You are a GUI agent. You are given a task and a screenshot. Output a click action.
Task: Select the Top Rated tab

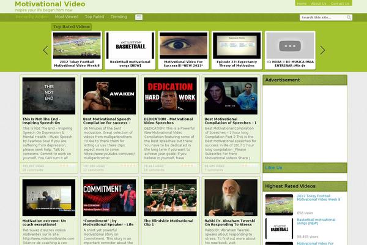tap(95, 17)
